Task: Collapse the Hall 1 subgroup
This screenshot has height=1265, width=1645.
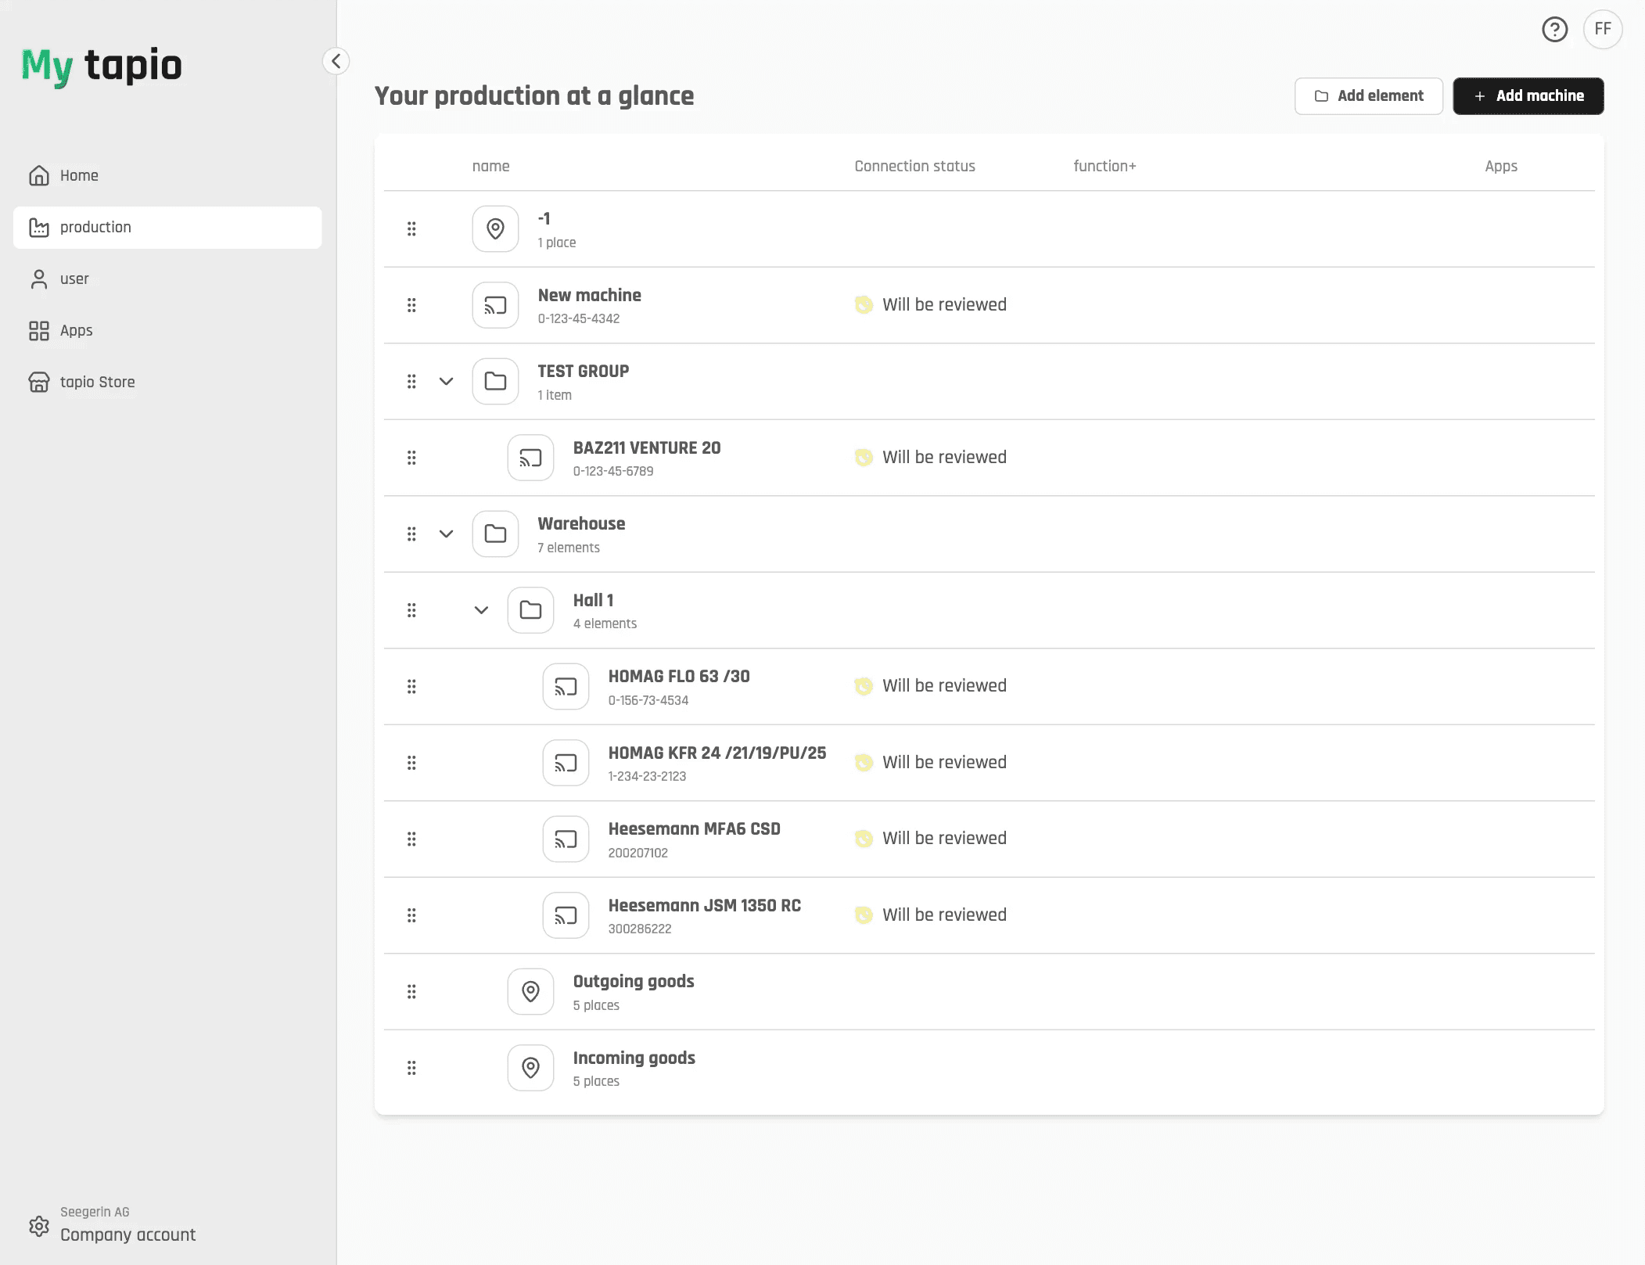Action: pos(481,610)
